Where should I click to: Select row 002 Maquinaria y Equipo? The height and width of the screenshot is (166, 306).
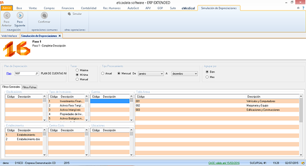pos(217,105)
